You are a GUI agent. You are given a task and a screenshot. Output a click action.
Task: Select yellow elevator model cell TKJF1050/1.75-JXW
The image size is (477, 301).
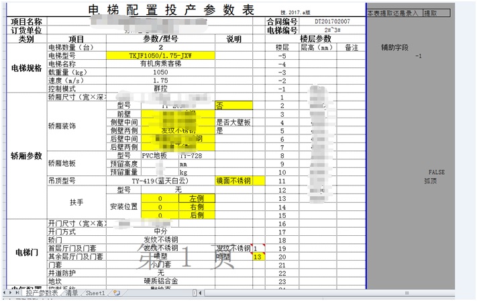[x=158, y=56]
